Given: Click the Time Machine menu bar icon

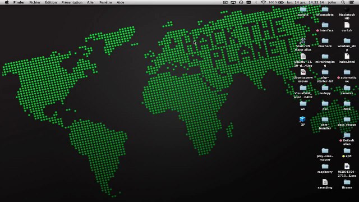Looking at the screenshot, I should pos(241,2).
